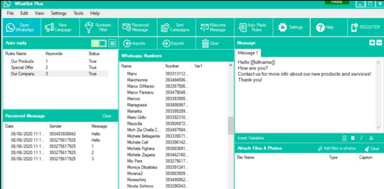Open the Help menu in menu bar

click(95, 13)
